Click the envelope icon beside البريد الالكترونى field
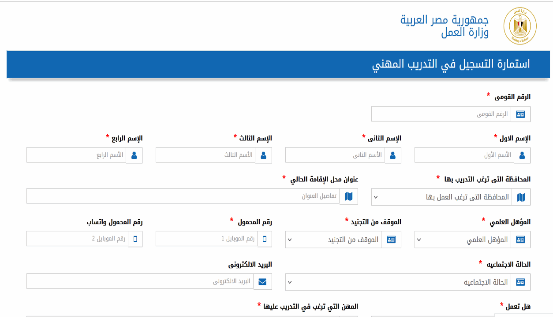 point(263,281)
